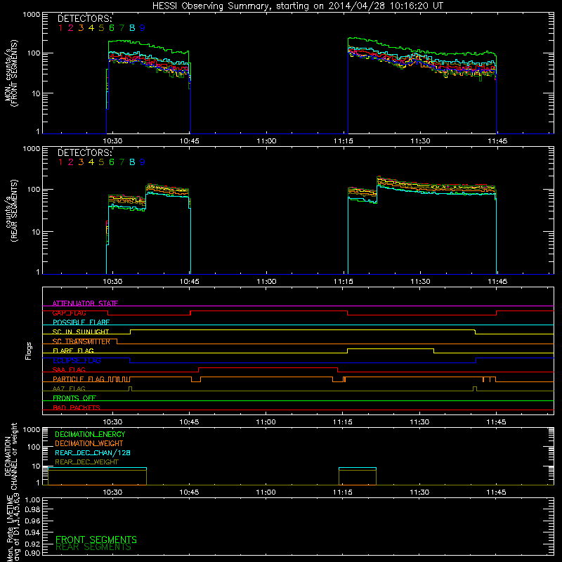This screenshot has width=562, height=562.
Task: Click the 0.94 value on livetime axis
Action: click(x=32, y=532)
